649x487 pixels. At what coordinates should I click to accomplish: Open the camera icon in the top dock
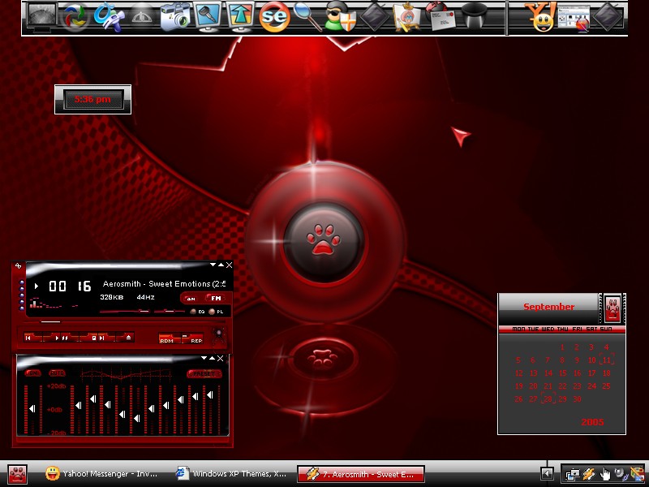pyautogui.click(x=174, y=17)
